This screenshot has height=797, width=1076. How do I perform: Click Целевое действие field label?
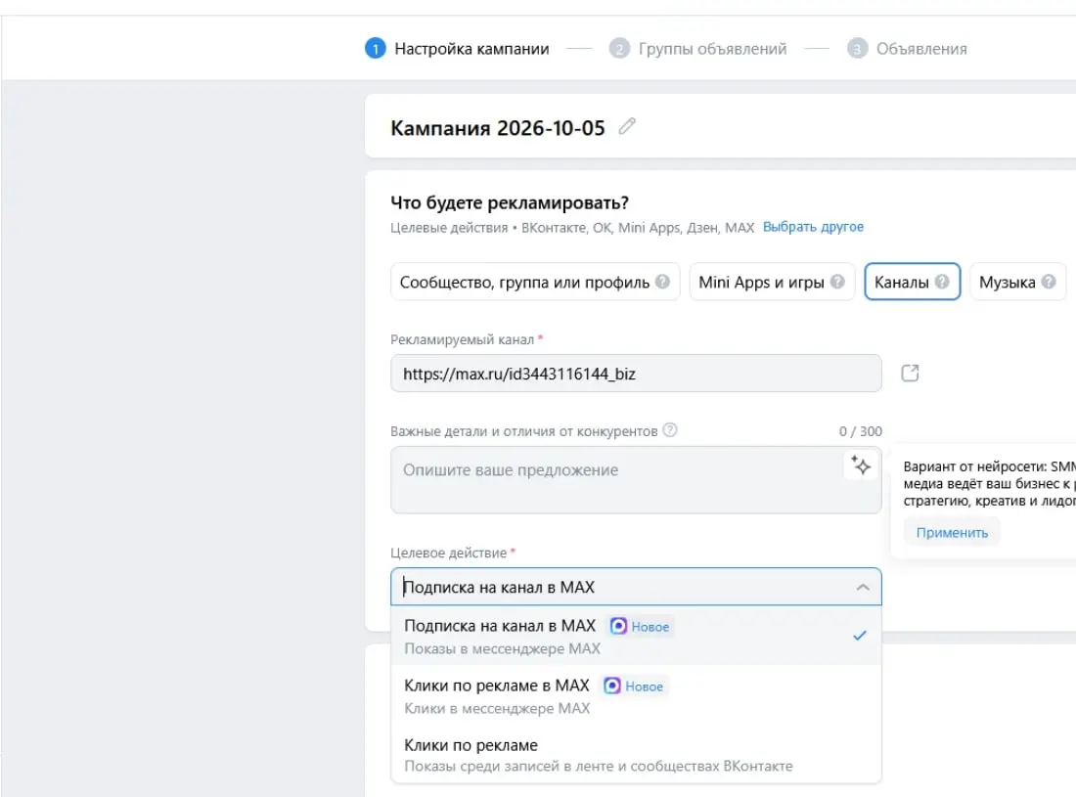[x=448, y=553]
